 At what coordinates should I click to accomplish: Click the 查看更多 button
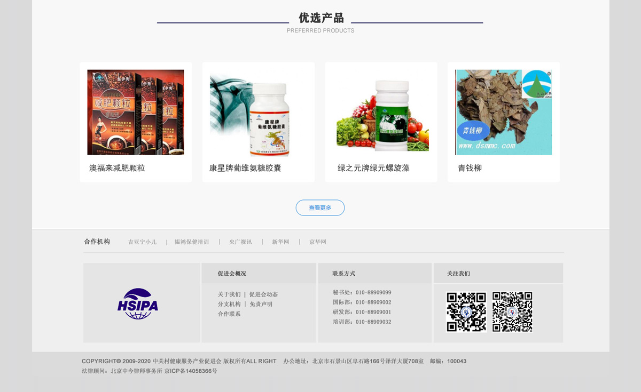click(320, 207)
